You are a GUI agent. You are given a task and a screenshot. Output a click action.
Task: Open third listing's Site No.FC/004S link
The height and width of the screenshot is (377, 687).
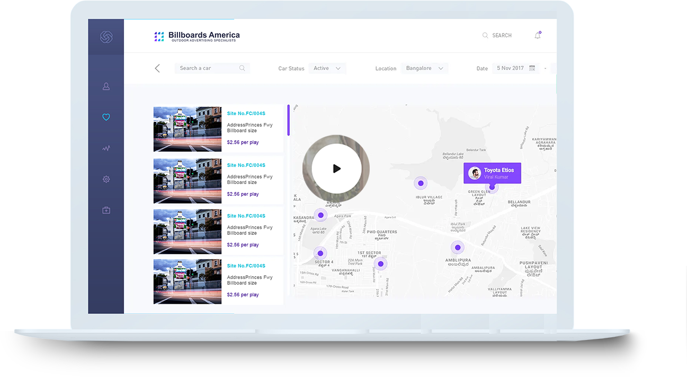246,216
